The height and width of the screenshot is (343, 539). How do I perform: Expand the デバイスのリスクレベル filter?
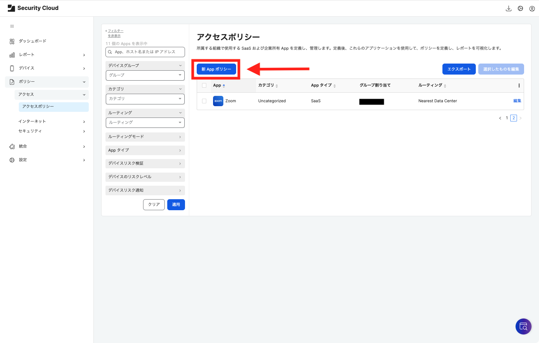pyautogui.click(x=145, y=177)
